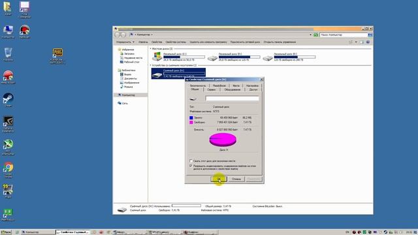
Task: Uncheck allow file indexing checkbox
Action: 191,166
